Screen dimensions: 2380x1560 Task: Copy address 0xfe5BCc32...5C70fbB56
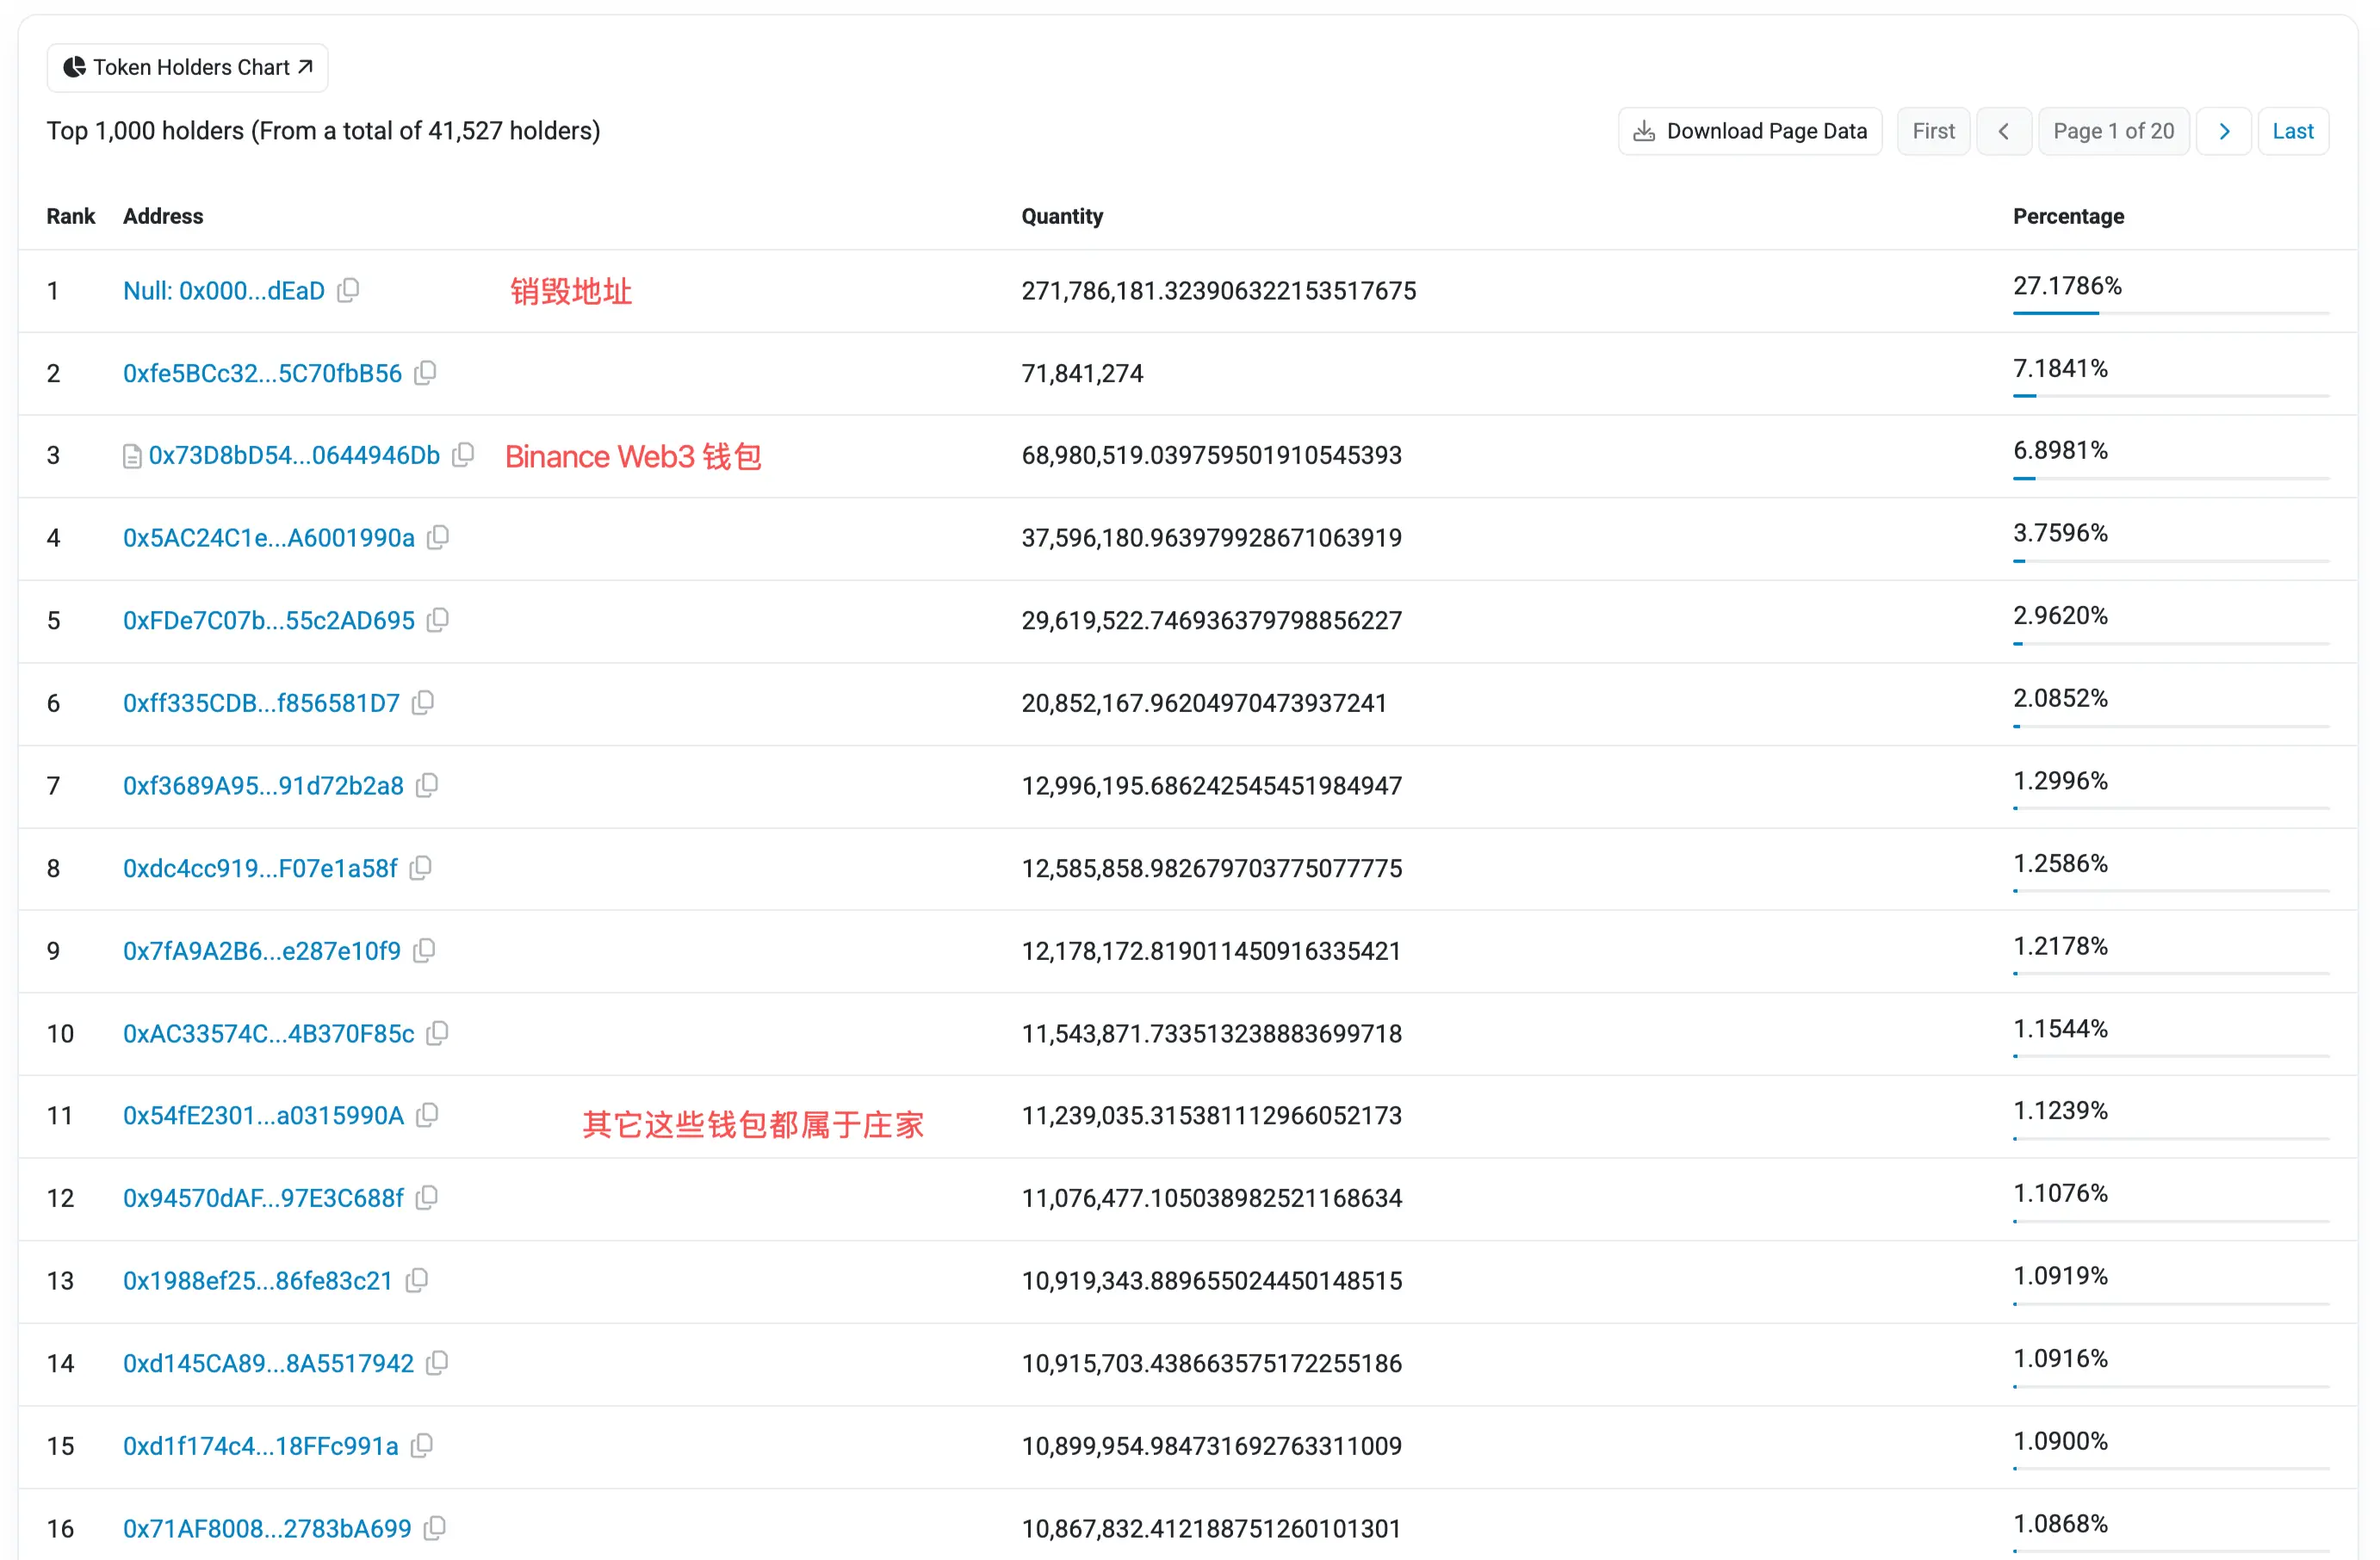tap(425, 373)
